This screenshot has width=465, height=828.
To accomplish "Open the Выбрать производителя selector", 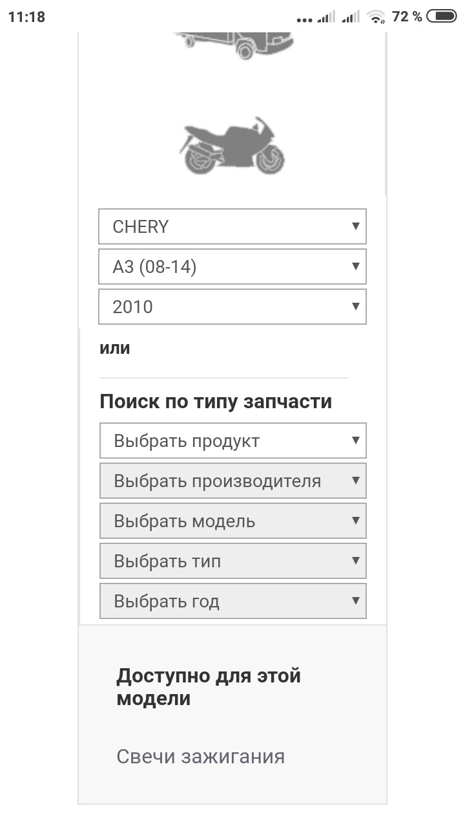I will click(x=232, y=481).
